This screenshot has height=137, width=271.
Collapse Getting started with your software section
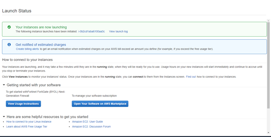tap(4, 85)
